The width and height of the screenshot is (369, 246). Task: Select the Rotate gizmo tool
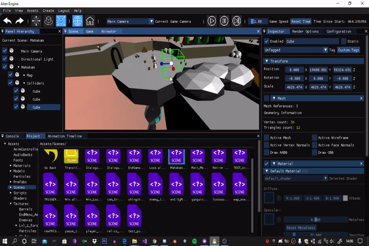[49, 21]
